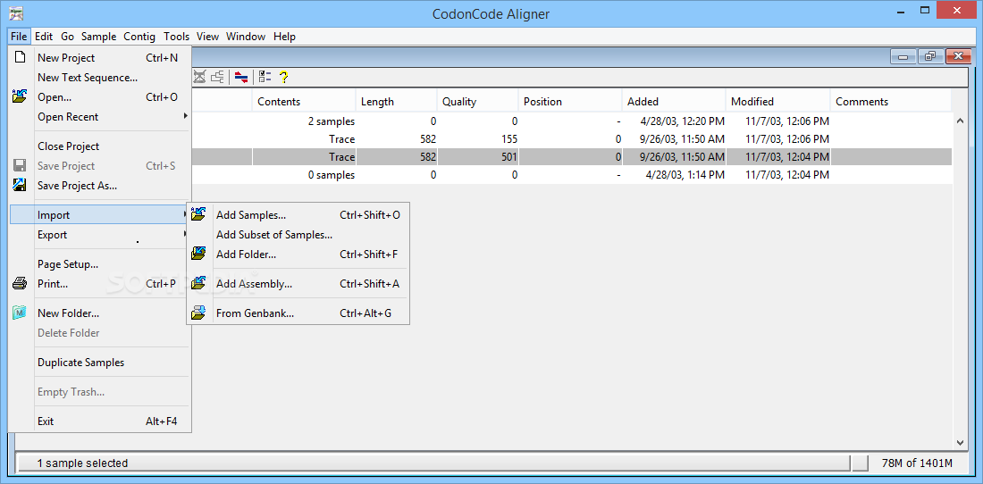This screenshot has height=484, width=983.
Task: Sort by the Modified column header
Action: click(778, 102)
